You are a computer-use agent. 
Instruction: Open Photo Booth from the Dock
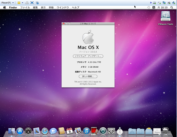tap(94, 131)
